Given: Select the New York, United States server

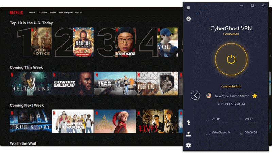Looking at the screenshot, I should point(232,96).
